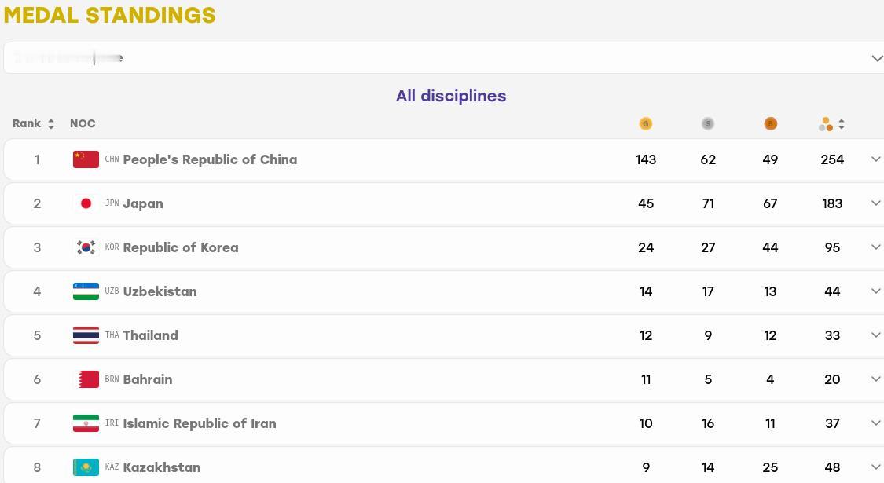This screenshot has width=884, height=483.
Task: Click the Bahrain flag icon
Action: pyautogui.click(x=86, y=379)
